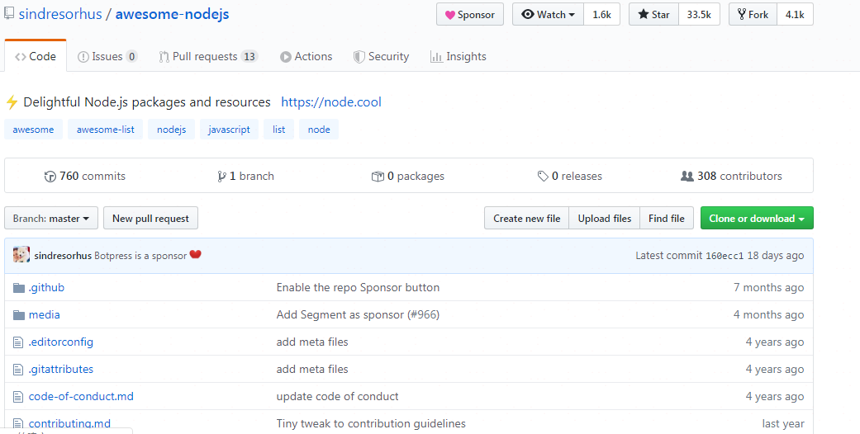Click the commits history clock icon
This screenshot has height=434, width=860.
click(50, 177)
